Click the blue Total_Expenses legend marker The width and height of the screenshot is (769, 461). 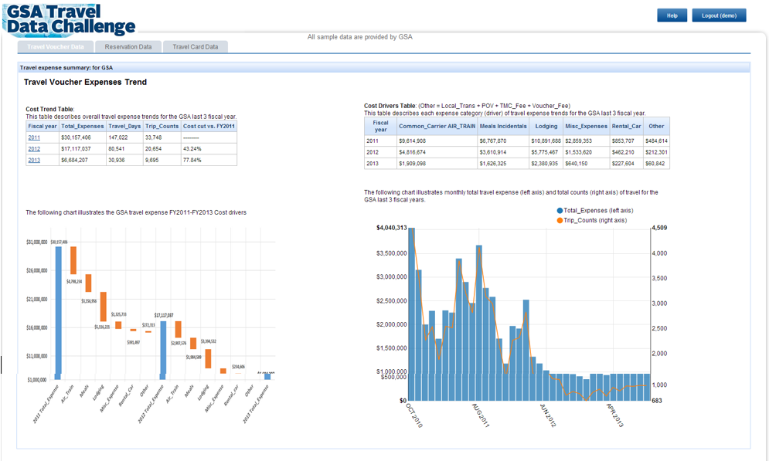pyautogui.click(x=560, y=211)
